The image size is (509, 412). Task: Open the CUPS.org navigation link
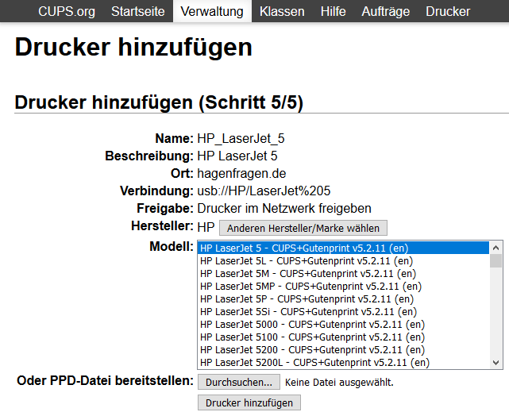[x=67, y=11]
